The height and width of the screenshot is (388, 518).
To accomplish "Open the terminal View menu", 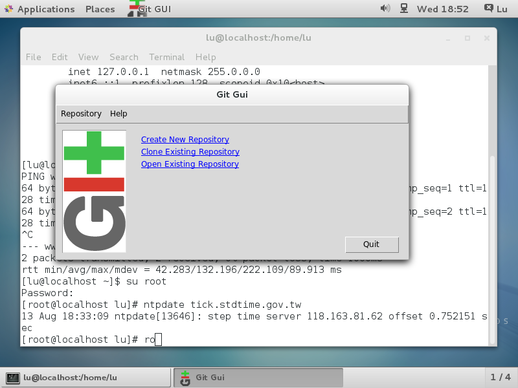I will pyautogui.click(x=88, y=57).
